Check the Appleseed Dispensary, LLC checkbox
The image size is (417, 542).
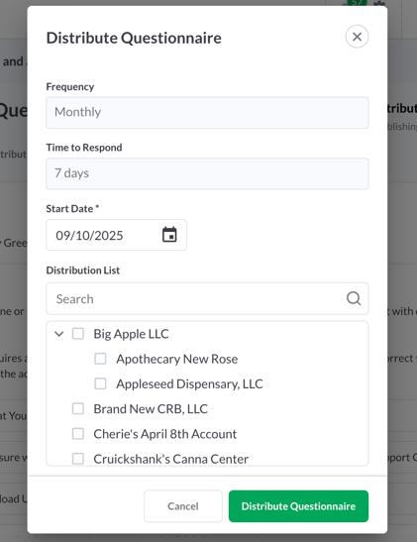tap(101, 383)
